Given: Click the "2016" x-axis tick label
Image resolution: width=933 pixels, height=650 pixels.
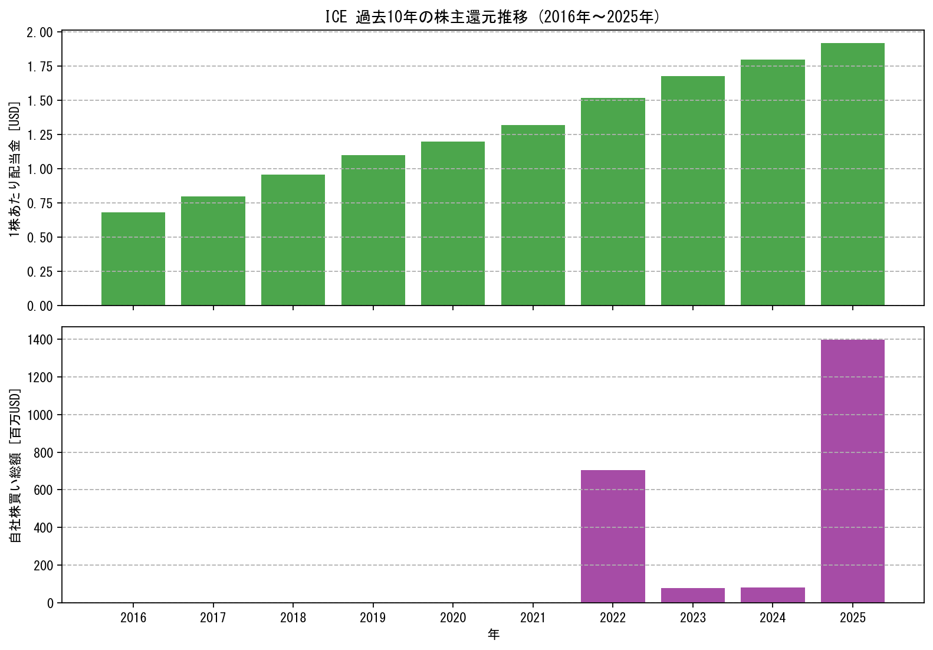Looking at the screenshot, I should [x=133, y=618].
